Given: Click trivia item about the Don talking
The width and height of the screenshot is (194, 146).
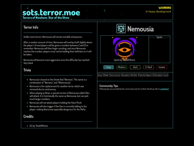Looking at the screenshot, I should (58, 108).
